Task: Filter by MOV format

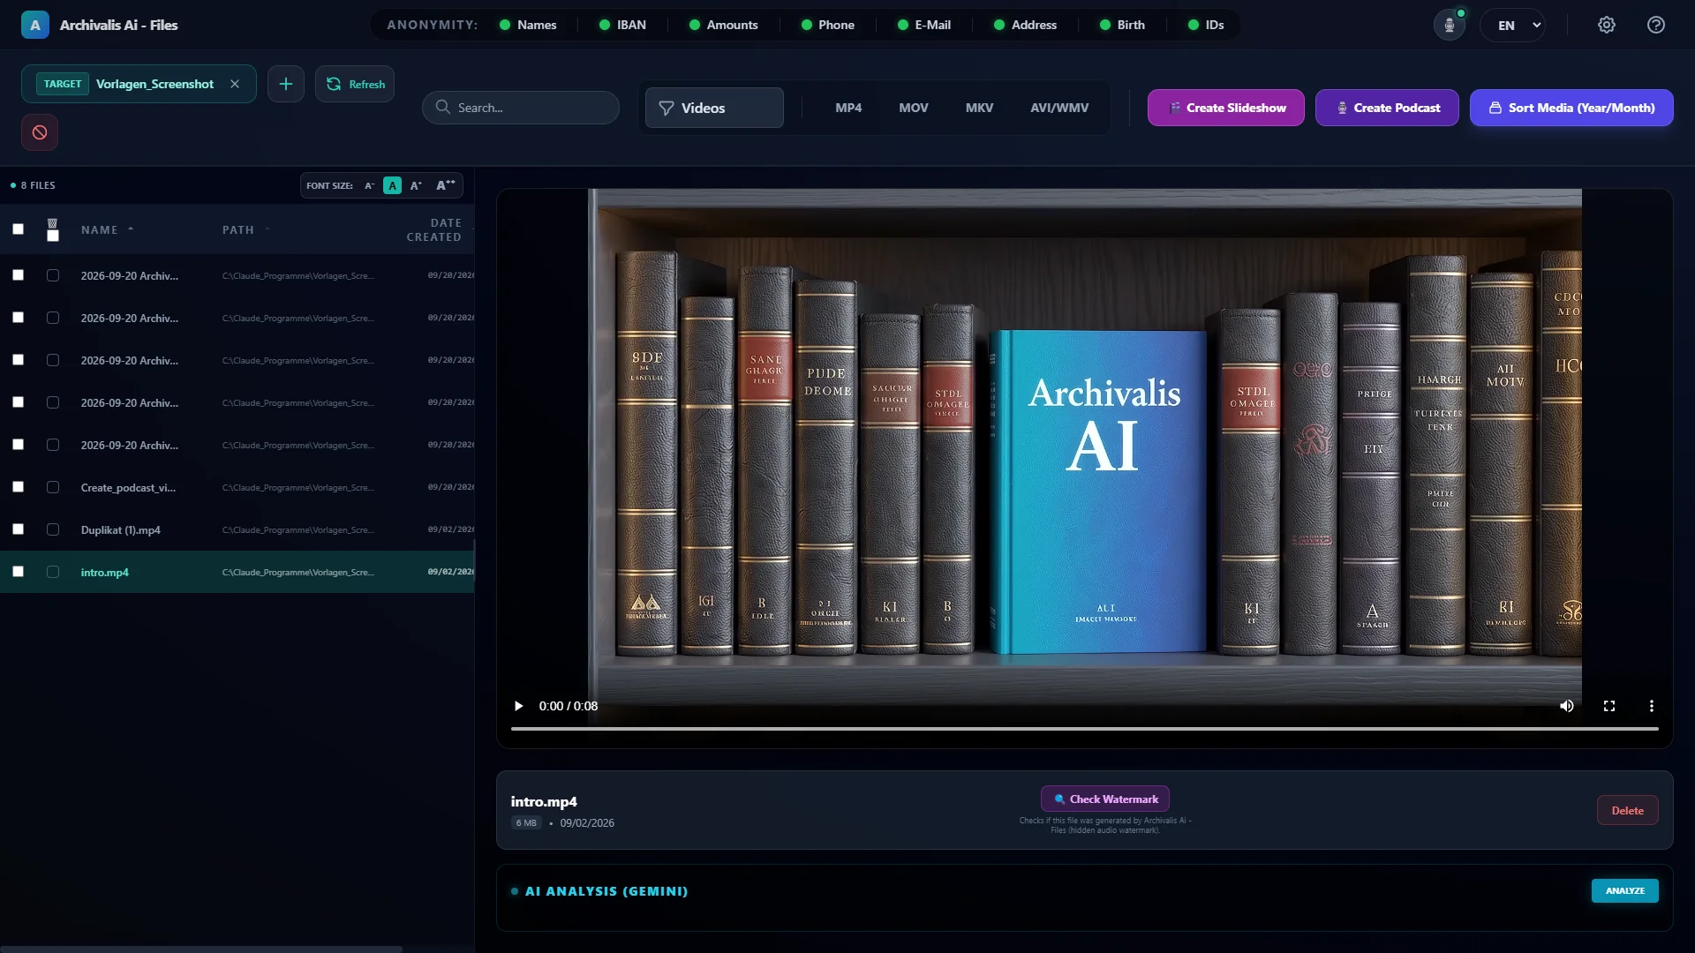Action: (914, 108)
